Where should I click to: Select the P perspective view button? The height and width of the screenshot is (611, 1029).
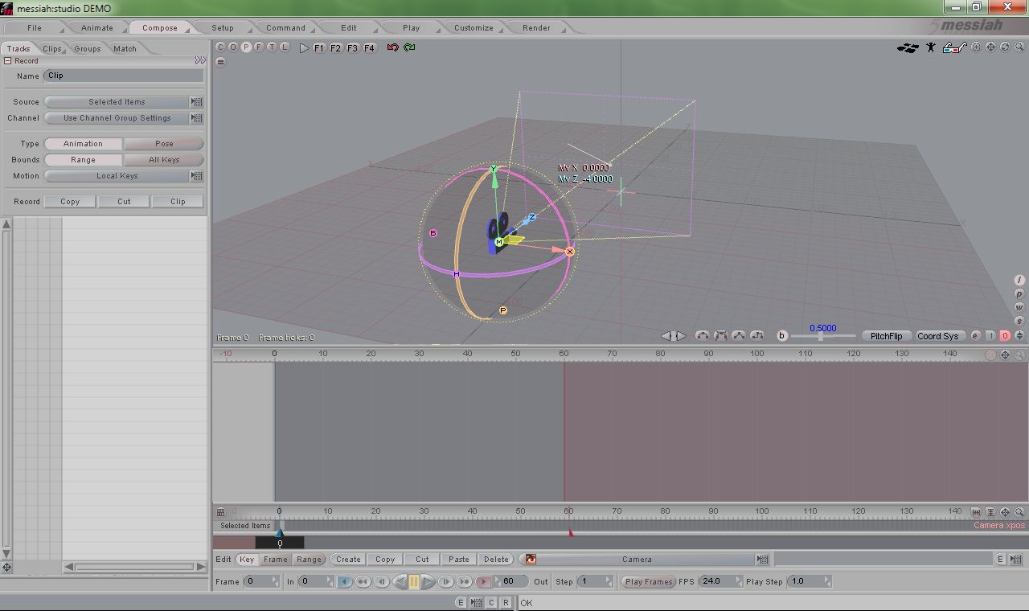(x=246, y=47)
